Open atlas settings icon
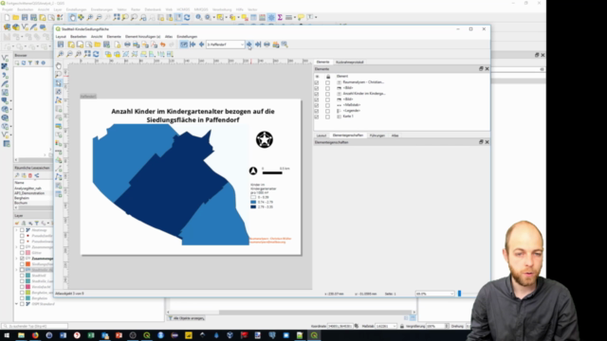Image resolution: width=607 pixels, height=341 pixels. (285, 45)
